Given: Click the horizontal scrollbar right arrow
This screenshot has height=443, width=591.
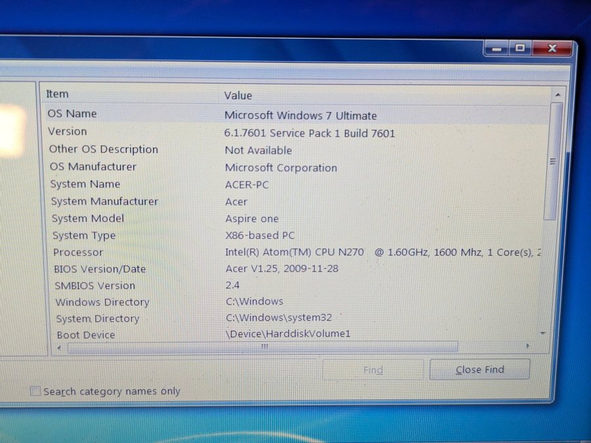Looking at the screenshot, I should (527, 346).
